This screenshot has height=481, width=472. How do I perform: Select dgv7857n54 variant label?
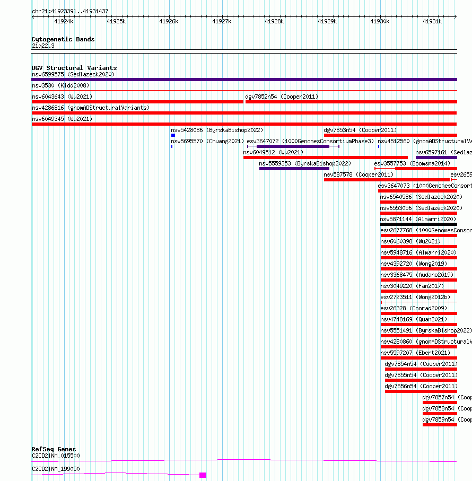point(447,397)
